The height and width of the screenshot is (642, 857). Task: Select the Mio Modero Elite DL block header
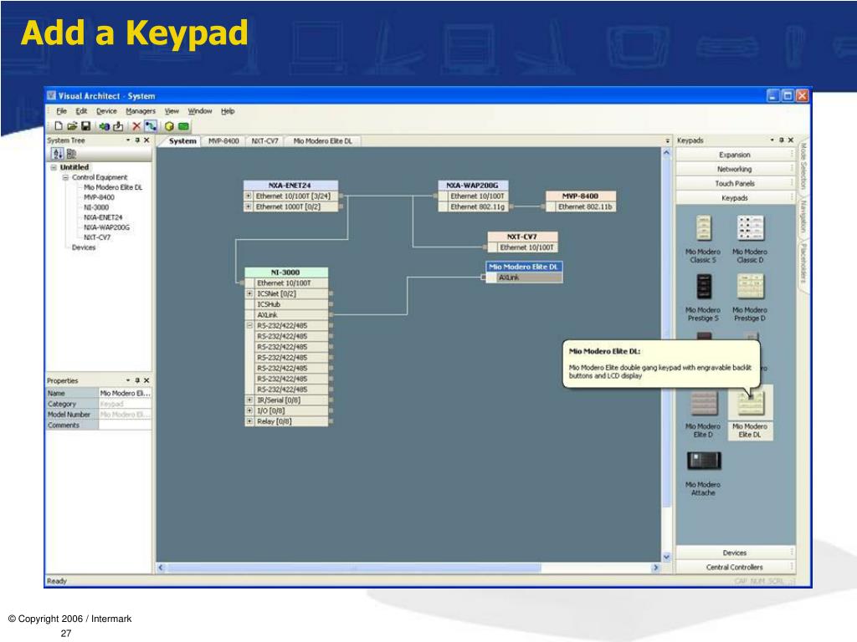524,267
